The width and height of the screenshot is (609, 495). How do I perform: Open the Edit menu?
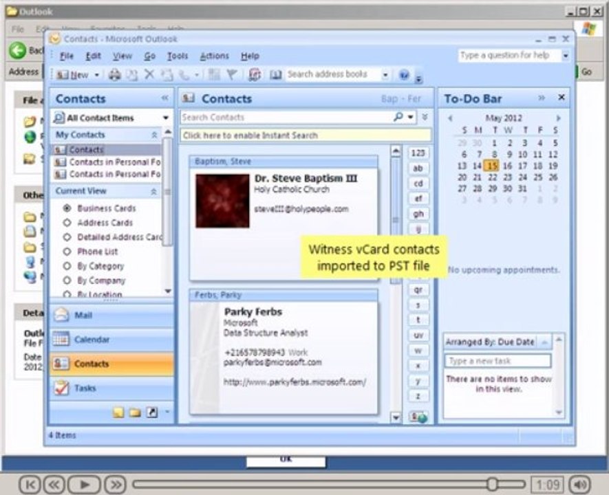coord(93,56)
